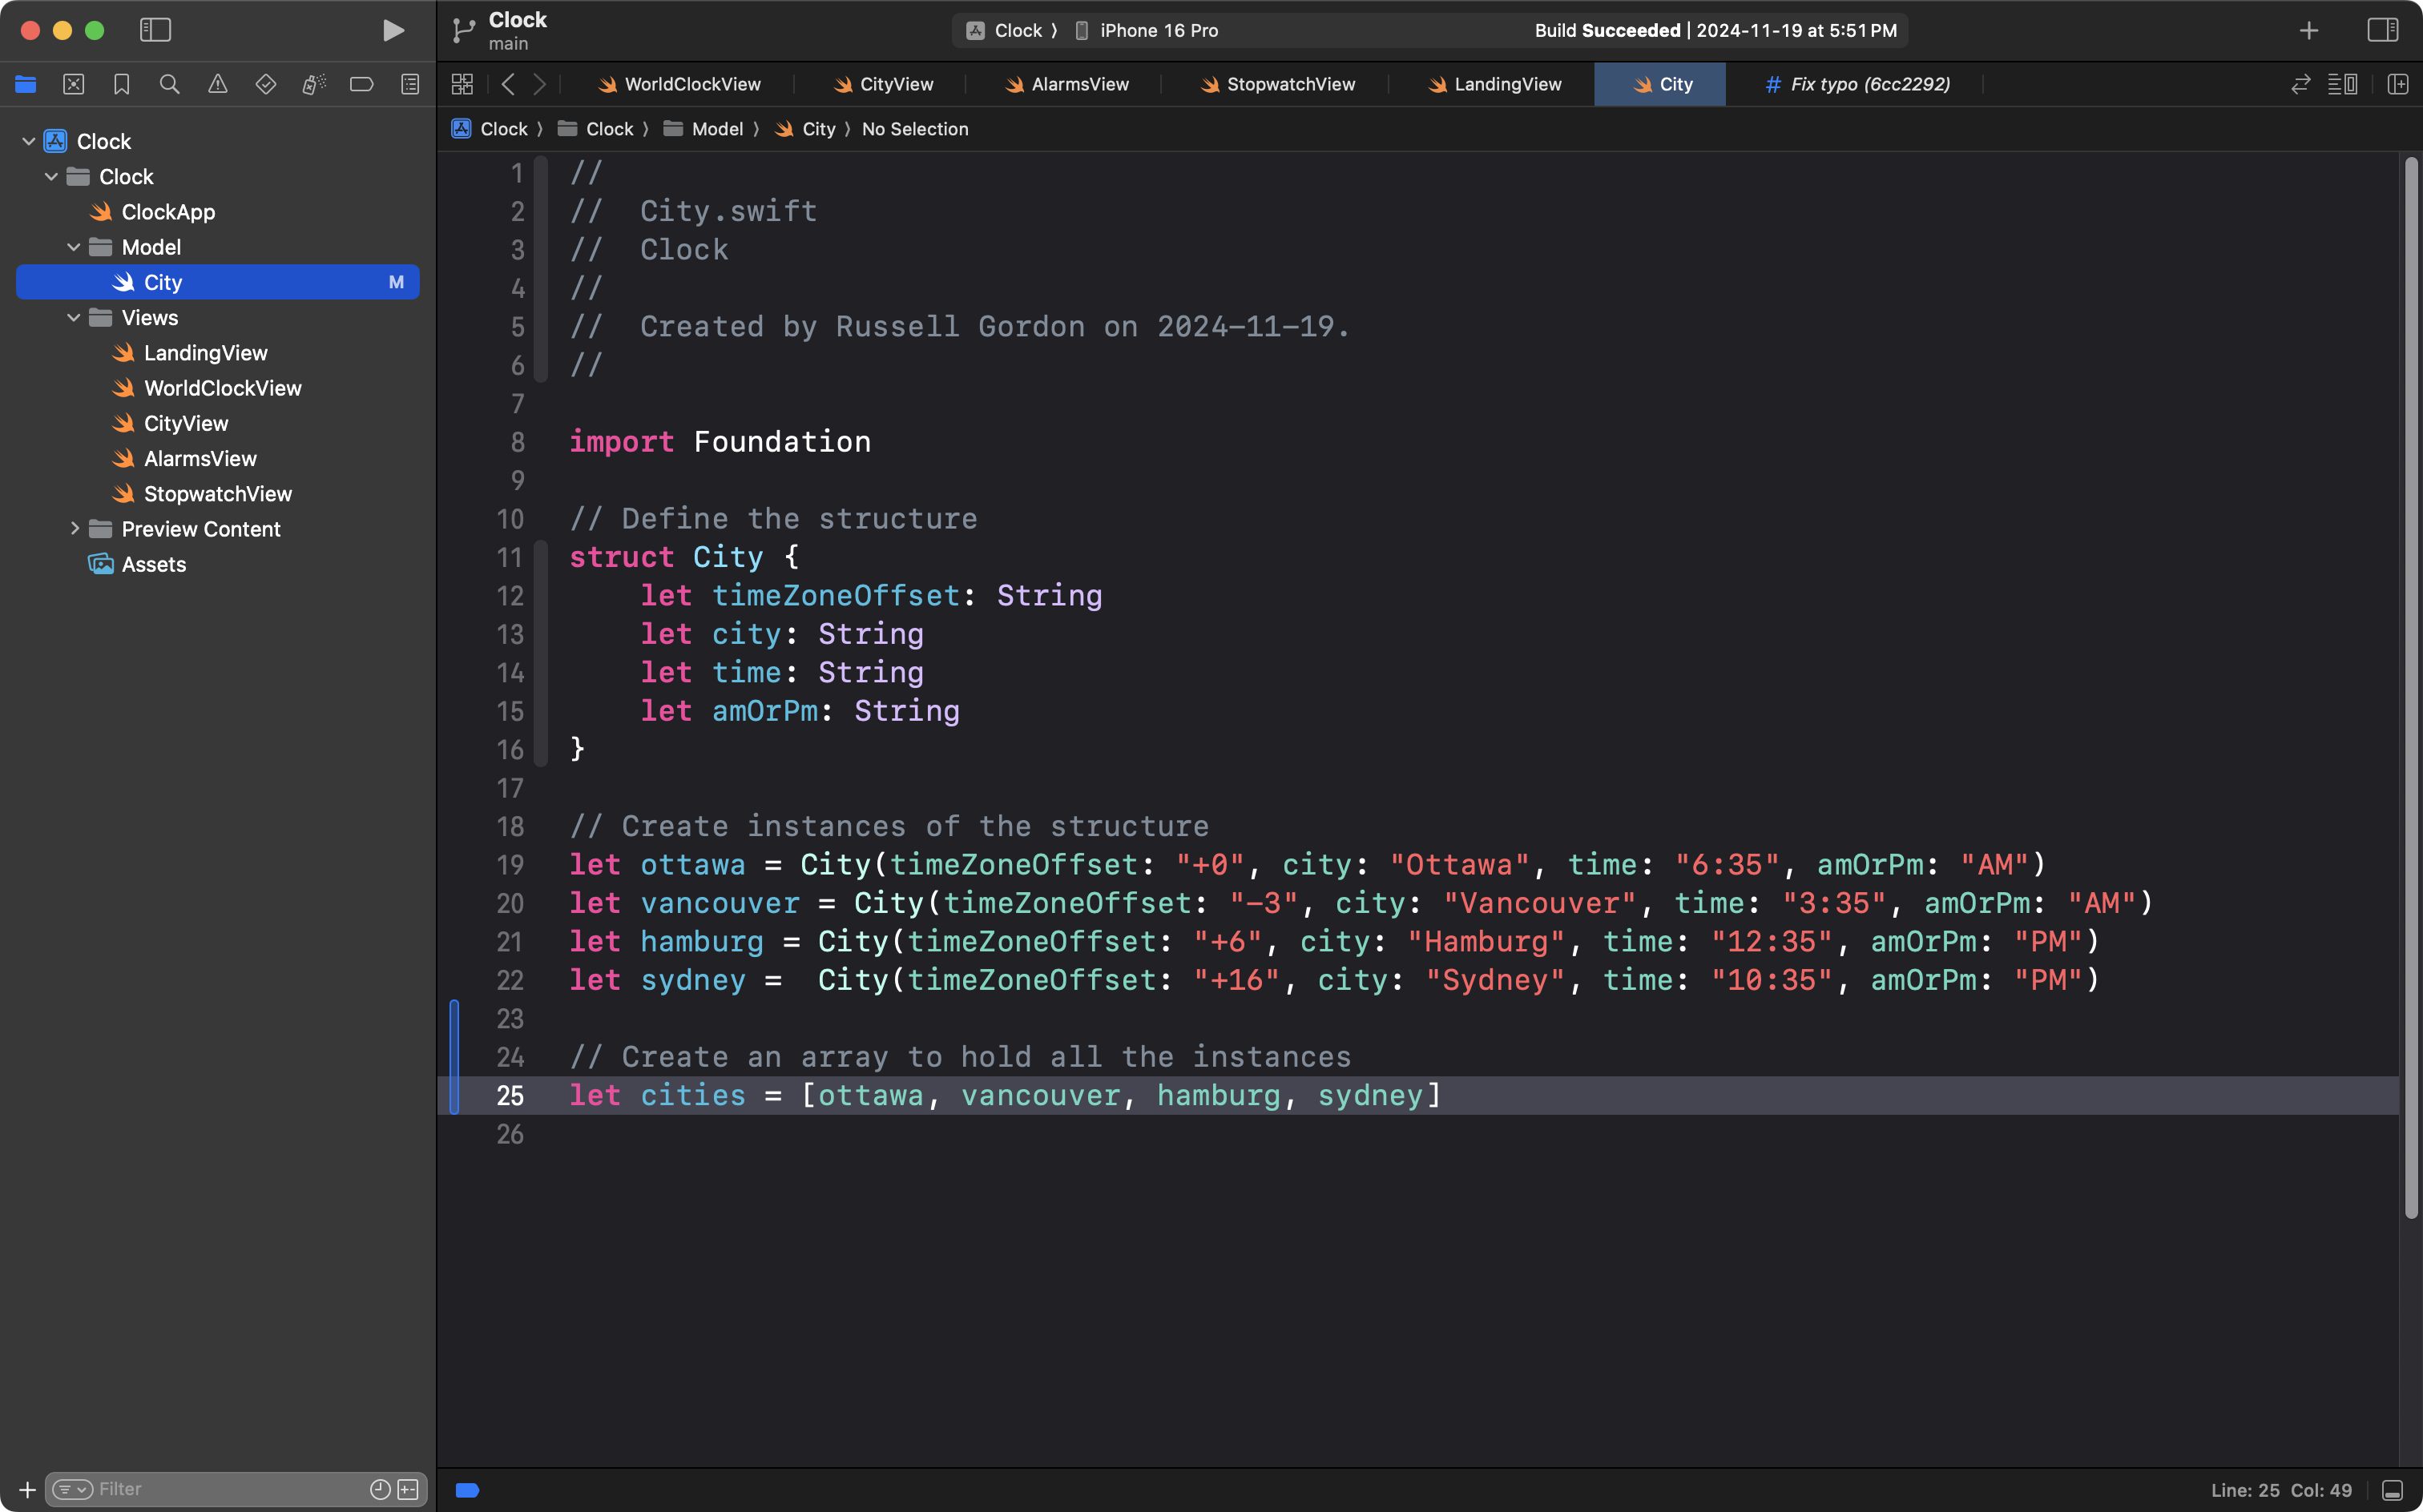2423x1512 pixels.
Task: Toggle the right inspector panel
Action: (2382, 30)
